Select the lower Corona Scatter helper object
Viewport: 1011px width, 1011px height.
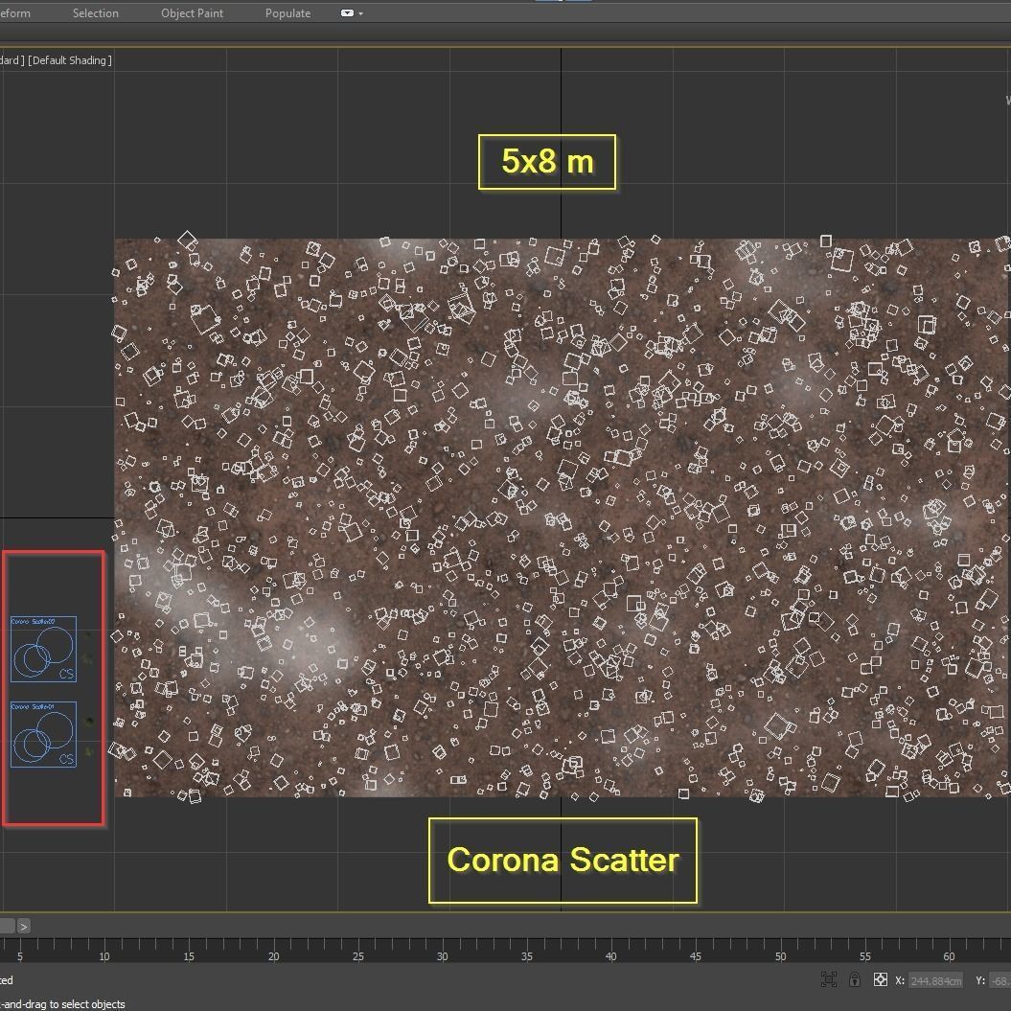tap(43, 734)
